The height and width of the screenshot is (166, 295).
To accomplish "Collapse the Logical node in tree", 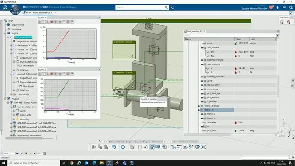I will click(5, 33).
